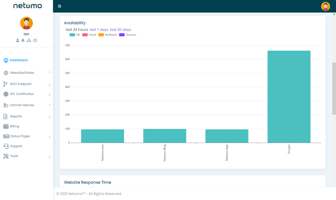Switch chart to last 30 days

coord(120,30)
